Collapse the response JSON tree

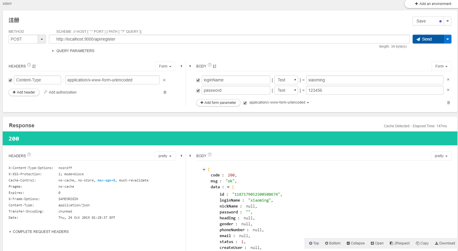(x=355, y=243)
